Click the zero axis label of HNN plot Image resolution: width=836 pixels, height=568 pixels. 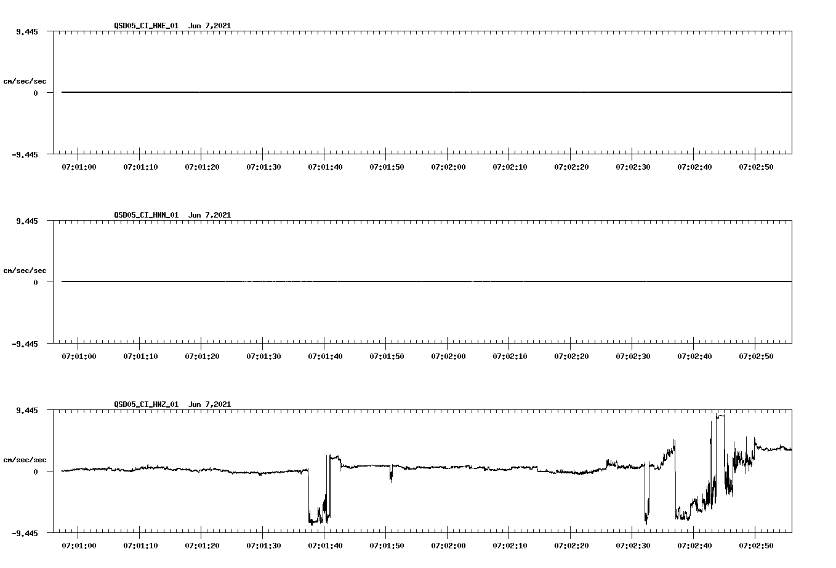36,282
